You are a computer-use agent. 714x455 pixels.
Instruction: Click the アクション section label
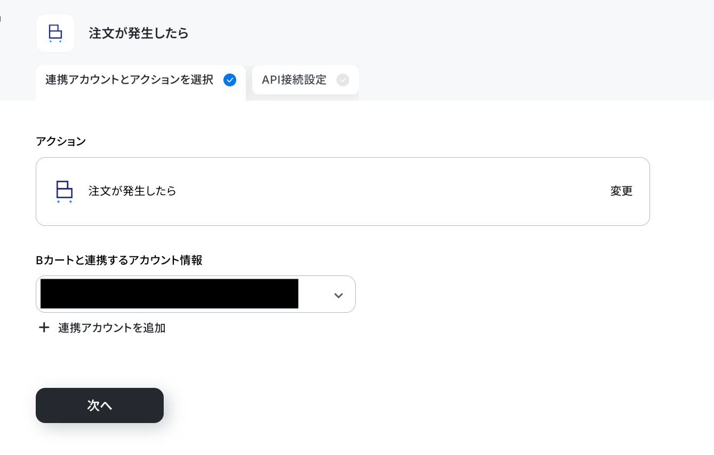(61, 141)
